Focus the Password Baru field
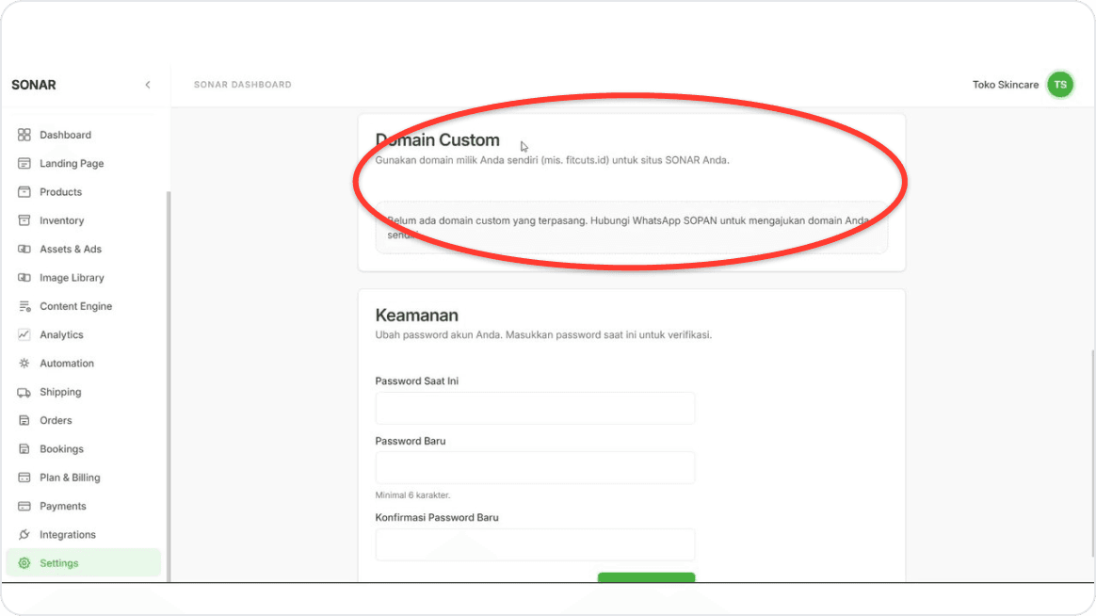Viewport: 1096px width, 616px height. coord(535,467)
